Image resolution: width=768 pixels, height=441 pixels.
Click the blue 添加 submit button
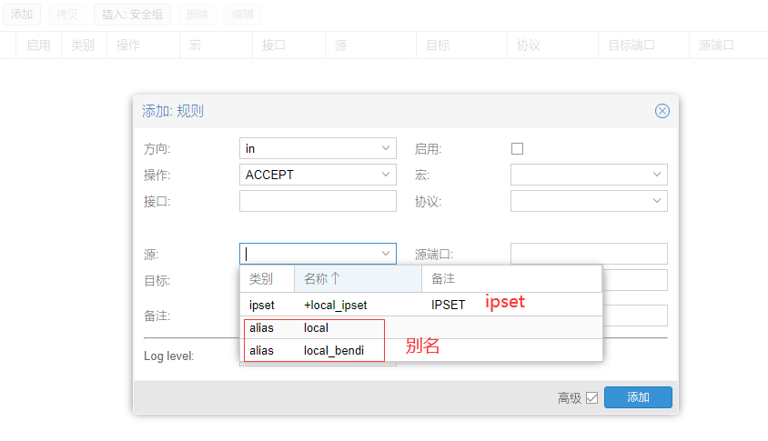point(638,397)
